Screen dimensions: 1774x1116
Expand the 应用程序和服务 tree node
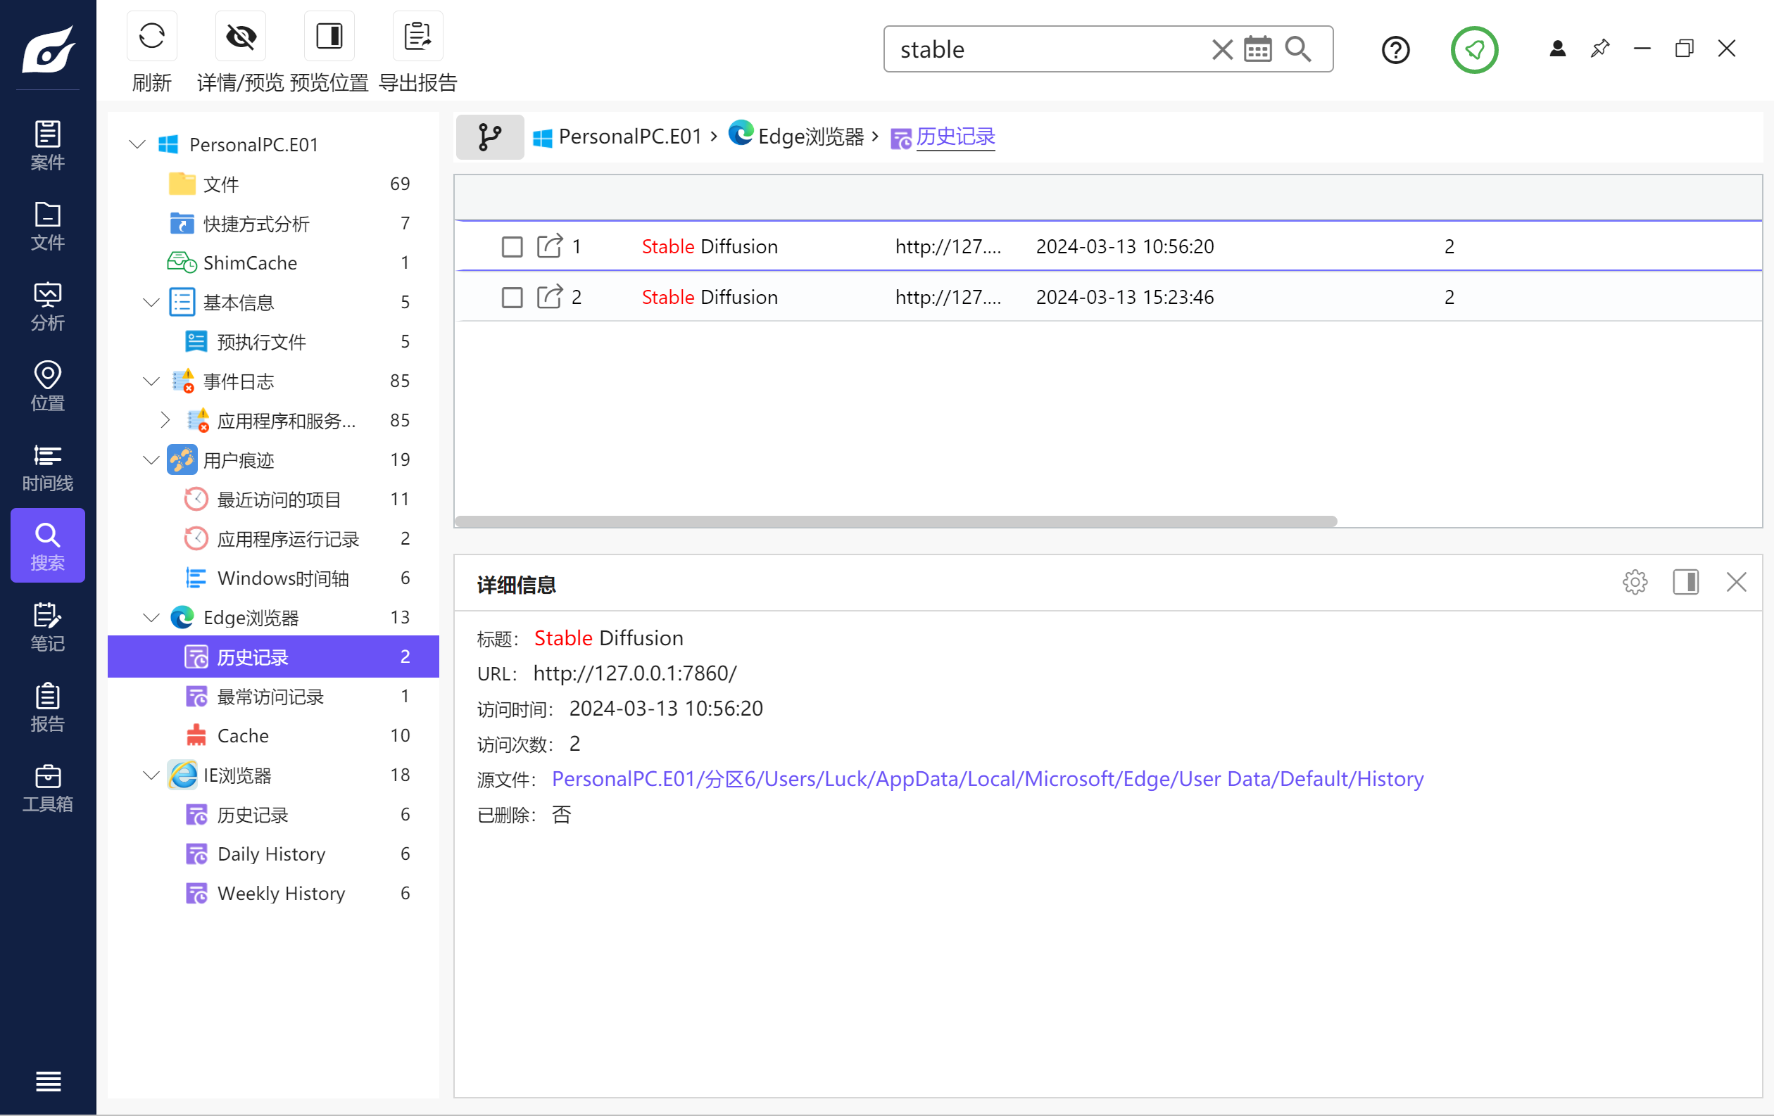[165, 419]
